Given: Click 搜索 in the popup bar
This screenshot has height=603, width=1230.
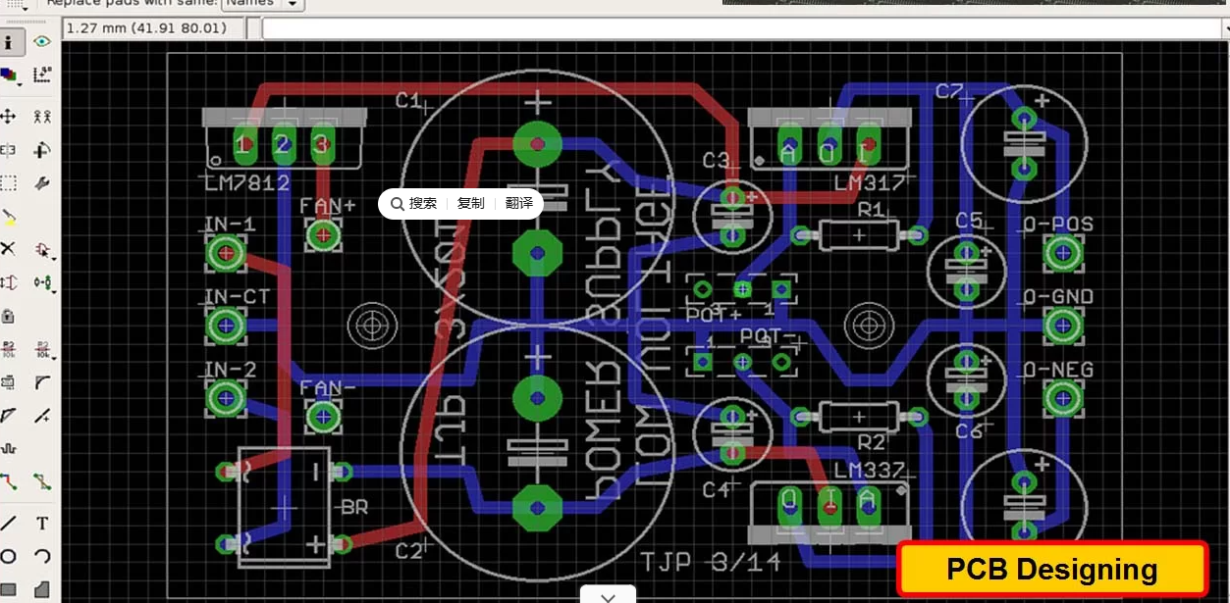Looking at the screenshot, I should [x=414, y=203].
